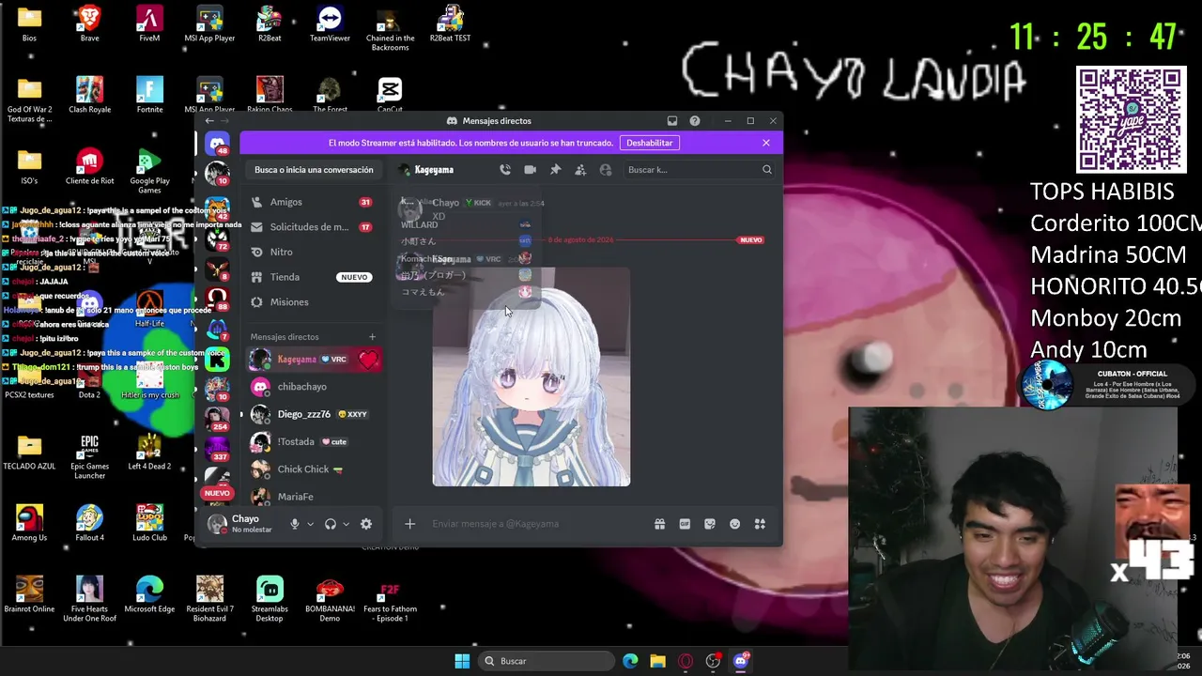1202x676 pixels.
Task: Open Epic Games Launcher shortcut
Action: click(x=89, y=456)
